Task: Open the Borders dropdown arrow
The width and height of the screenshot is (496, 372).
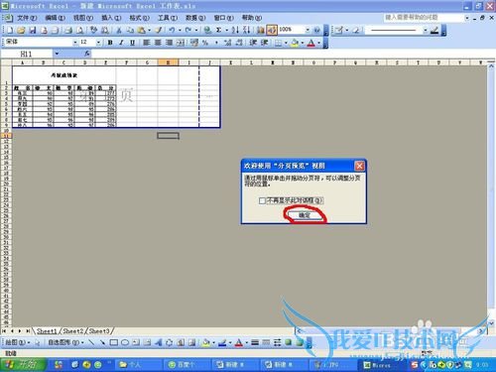Action: (x=286, y=43)
